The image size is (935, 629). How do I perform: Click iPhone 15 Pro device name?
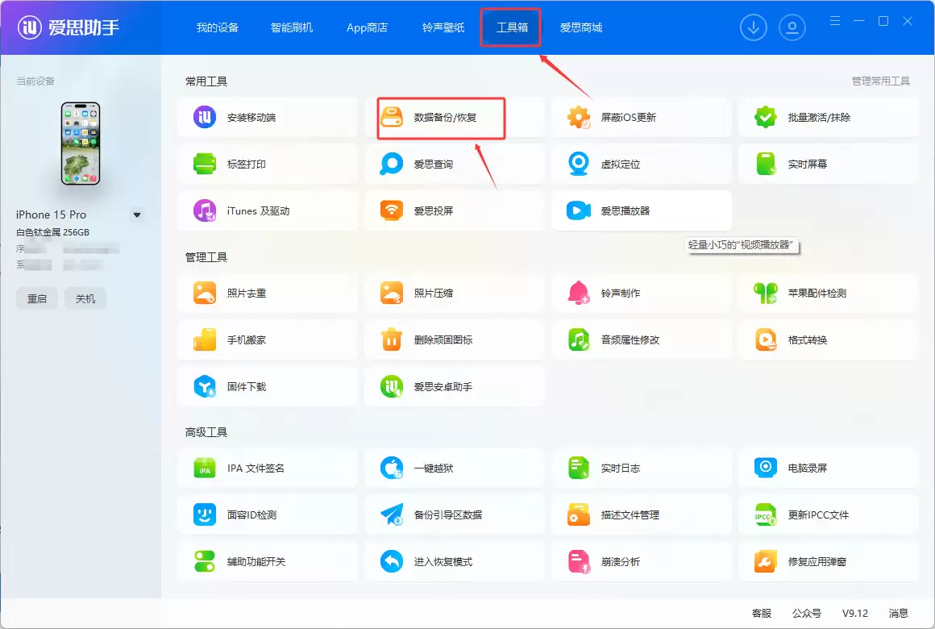[52, 215]
